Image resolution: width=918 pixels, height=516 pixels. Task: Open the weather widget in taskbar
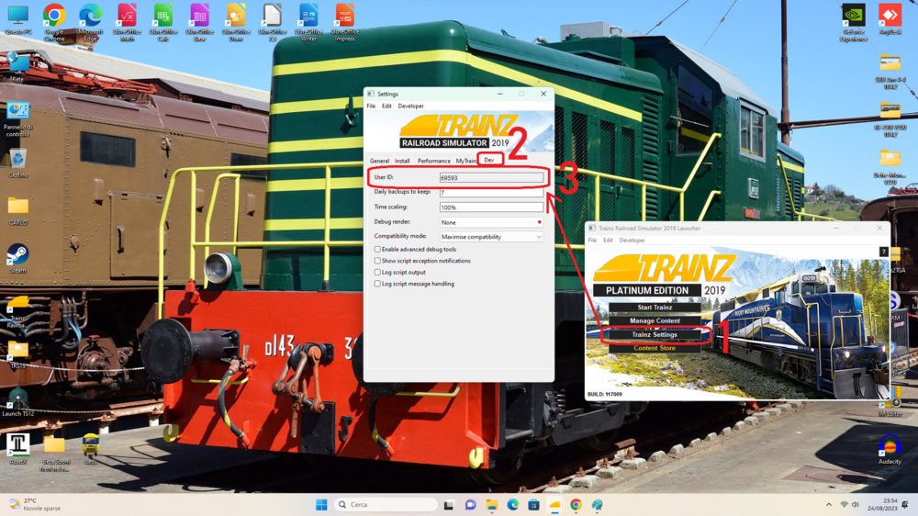click(35, 504)
